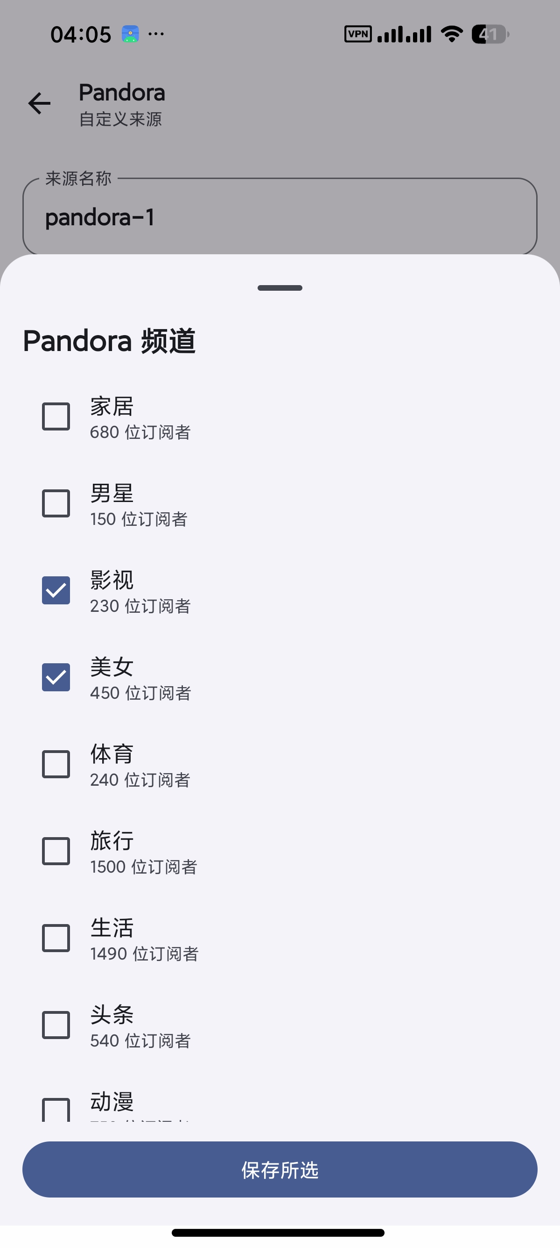This screenshot has width=560, height=1248.
Task: Tap the 来源名称 input field
Action: tap(280, 216)
